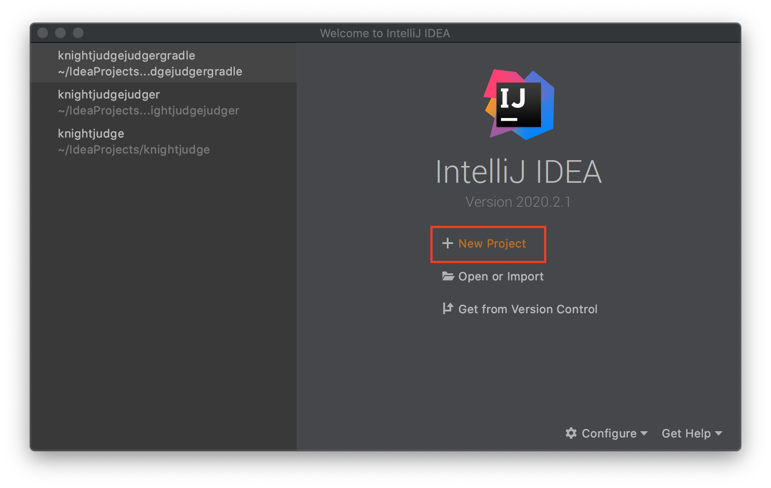Click the plus icon beside New Project
The width and height of the screenshot is (771, 488).
point(447,243)
